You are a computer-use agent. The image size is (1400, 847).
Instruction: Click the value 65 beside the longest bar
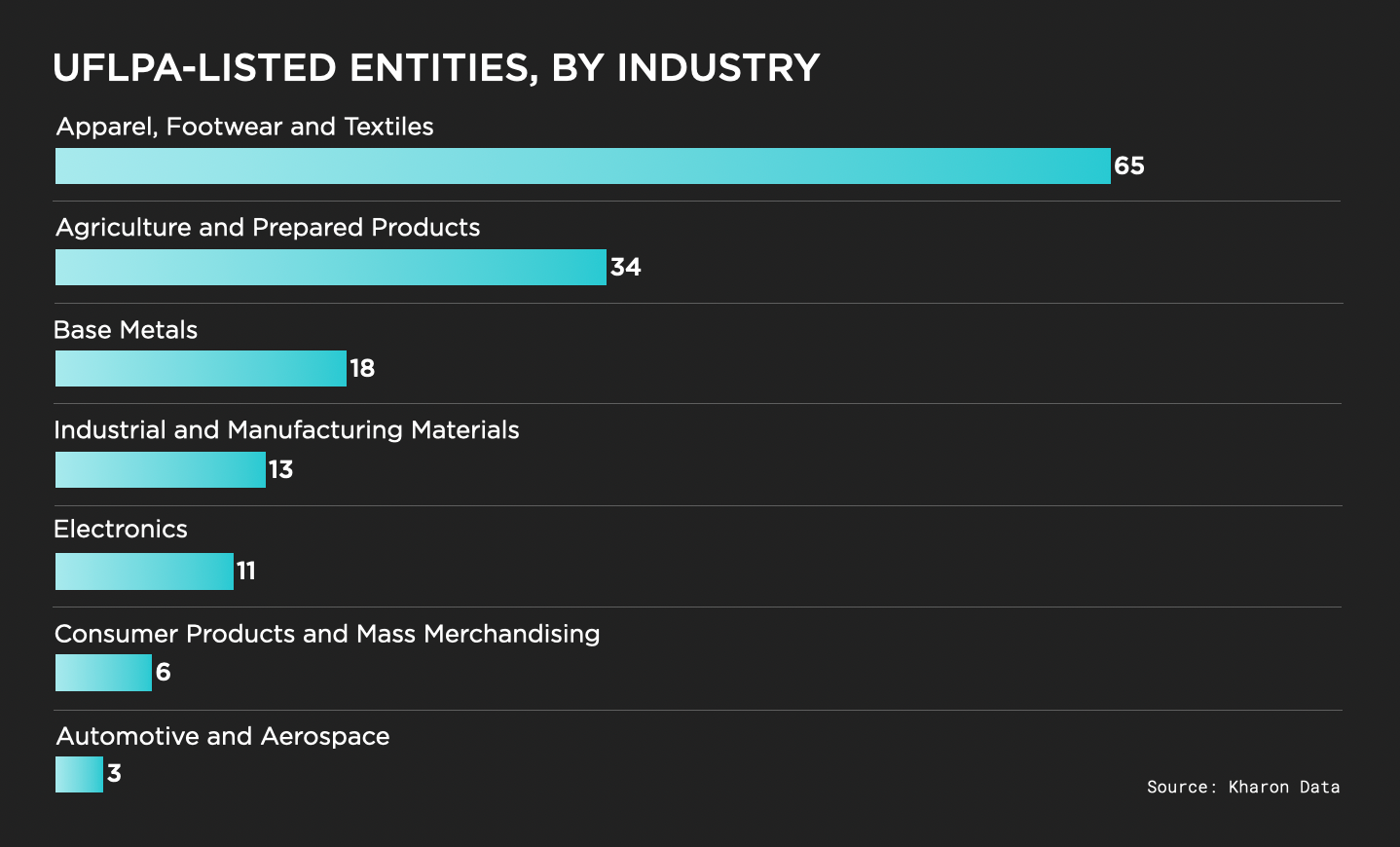pos(1129,166)
